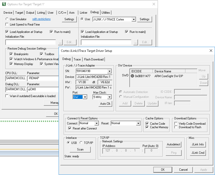The width and height of the screenshot is (215, 175).
Task: Toggle Reset after Connect checkbox
Action: click(x=70, y=128)
